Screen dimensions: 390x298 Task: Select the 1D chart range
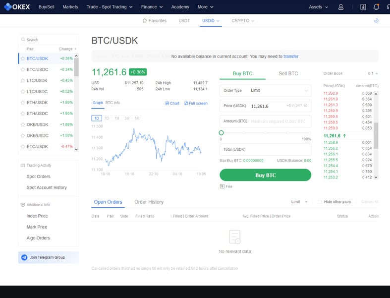click(x=97, y=118)
